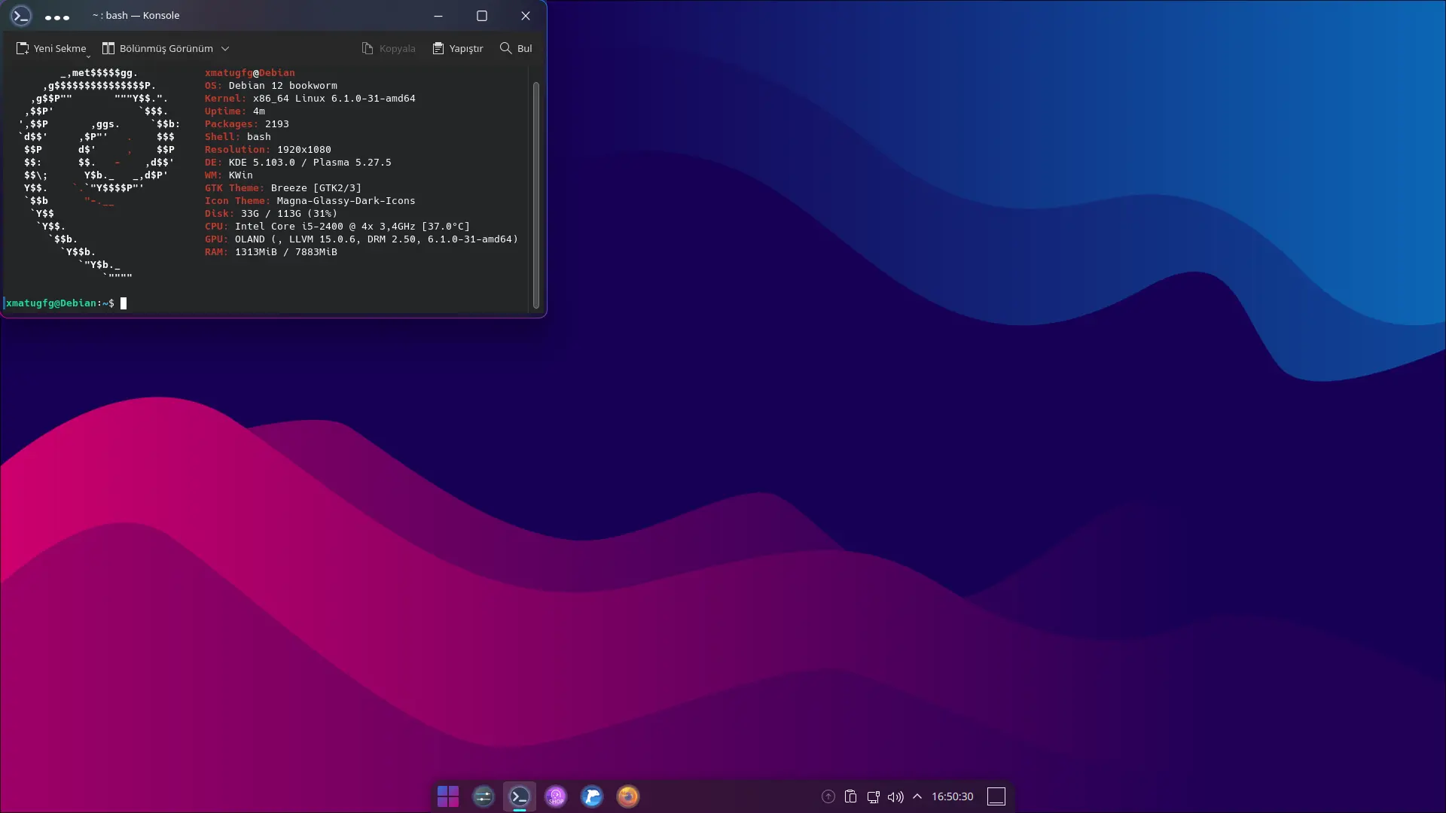The height and width of the screenshot is (813, 1446).
Task: Click the Uptime value '4m'
Action: pyautogui.click(x=259, y=111)
